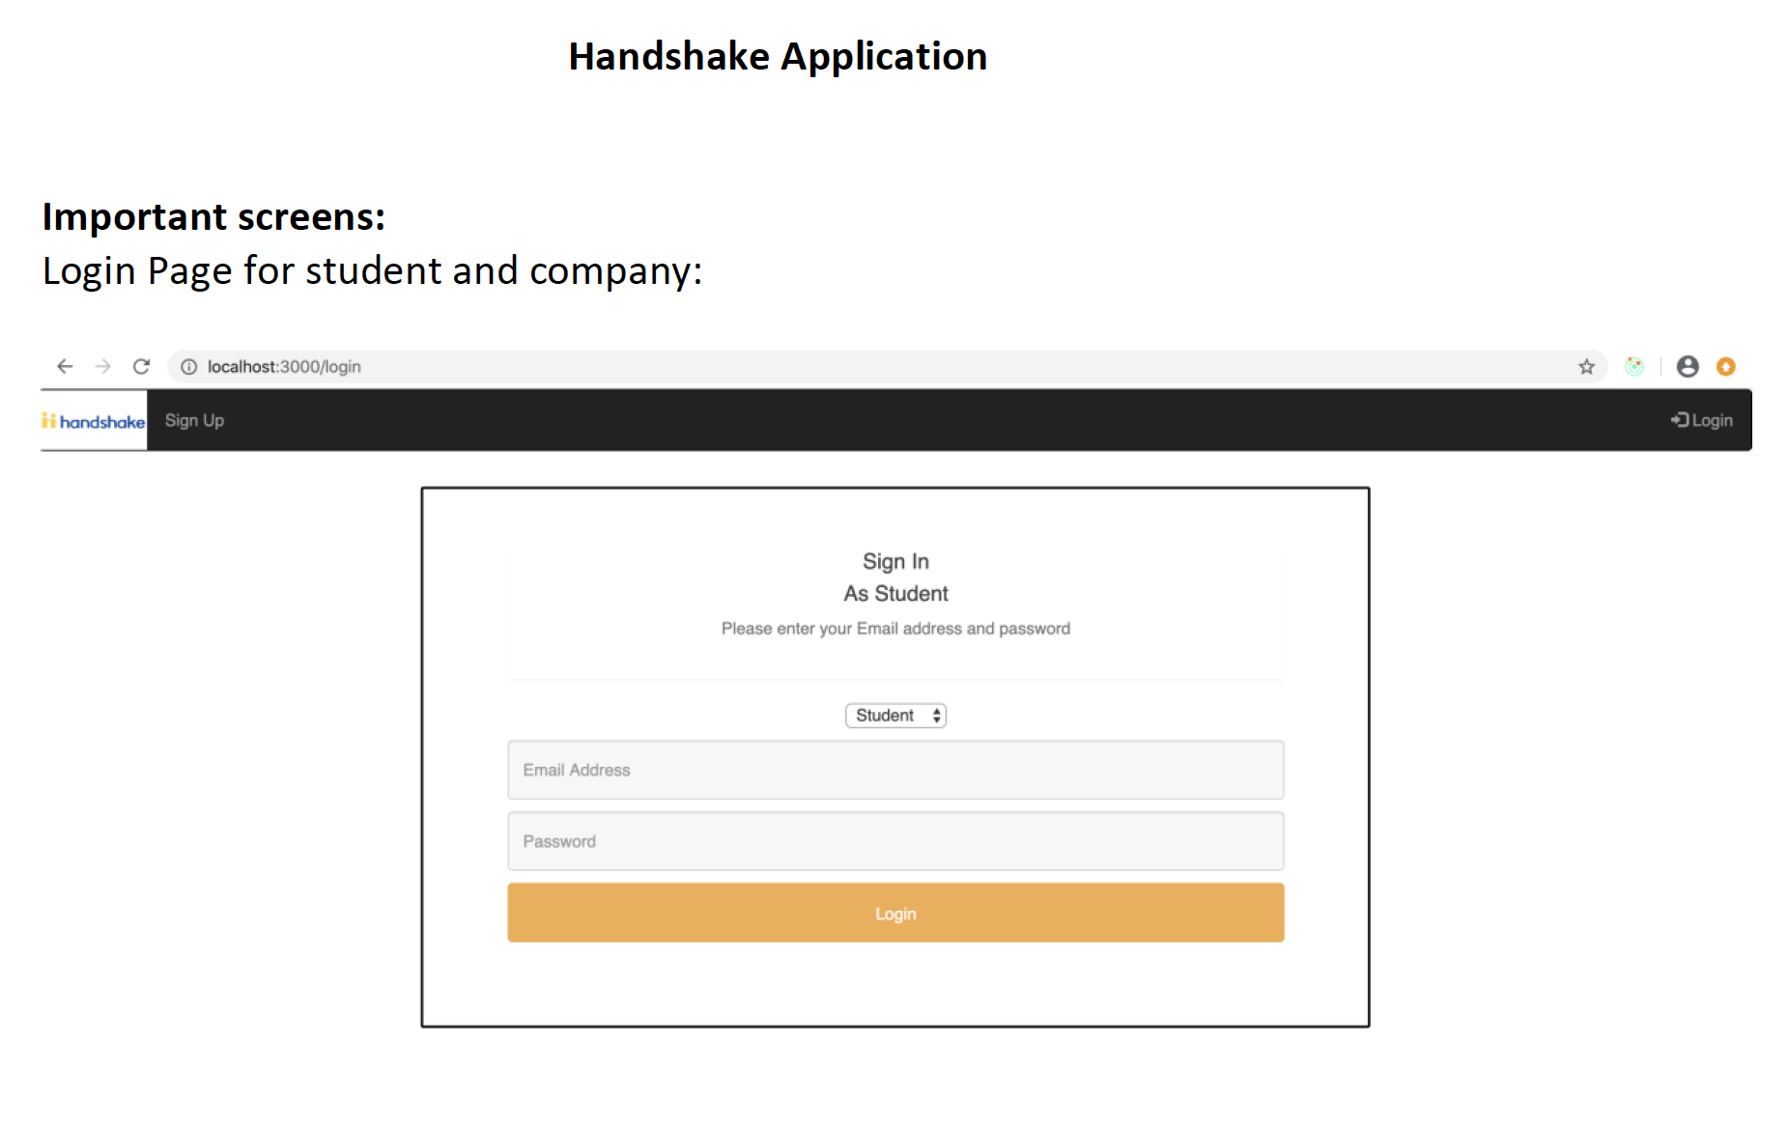The height and width of the screenshot is (1128, 1789).
Task: Submit with the orange Login button
Action: point(895,913)
